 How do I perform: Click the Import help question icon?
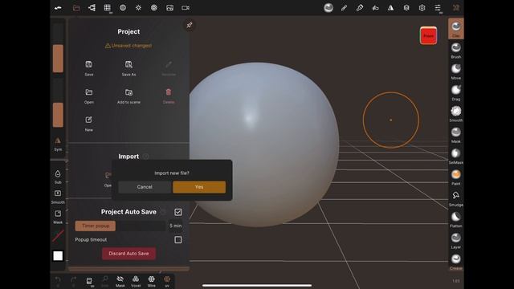(146, 157)
